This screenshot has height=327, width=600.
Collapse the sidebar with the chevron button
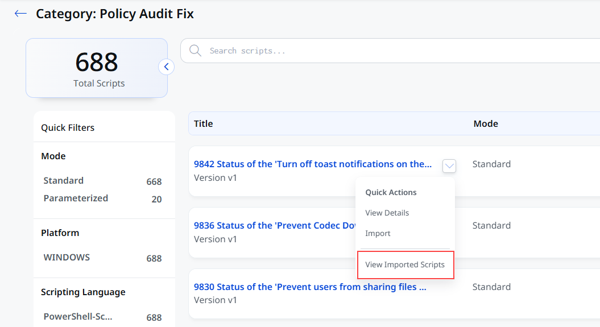pos(167,67)
